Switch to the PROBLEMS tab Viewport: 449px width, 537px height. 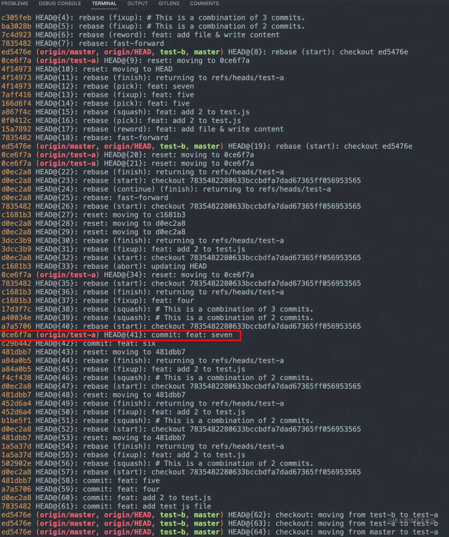(x=15, y=4)
